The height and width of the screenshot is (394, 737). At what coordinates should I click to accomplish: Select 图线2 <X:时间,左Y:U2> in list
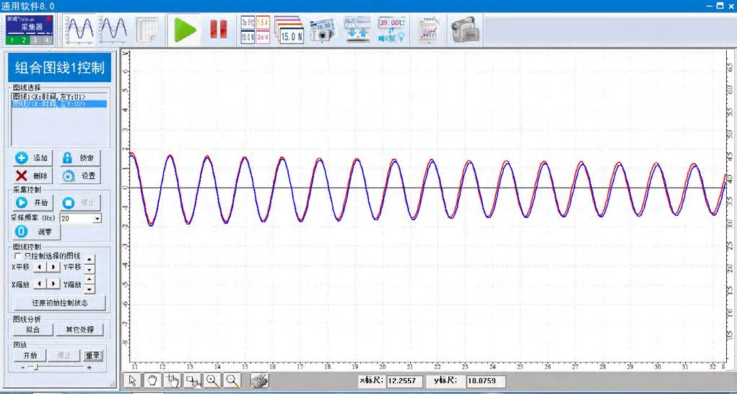(x=49, y=104)
